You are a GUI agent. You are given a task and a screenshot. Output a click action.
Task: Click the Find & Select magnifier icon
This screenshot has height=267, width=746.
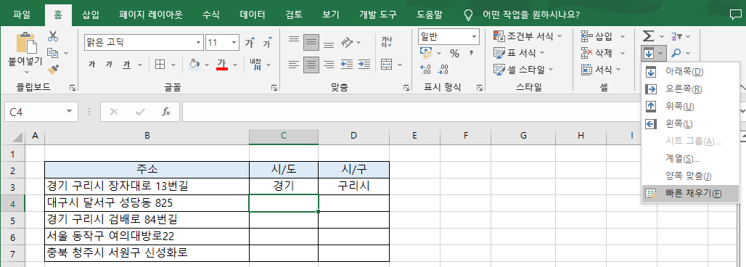[x=676, y=53]
